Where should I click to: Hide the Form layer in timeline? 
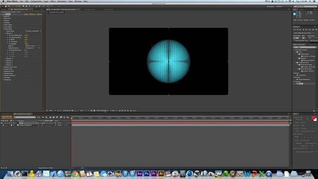2,123
